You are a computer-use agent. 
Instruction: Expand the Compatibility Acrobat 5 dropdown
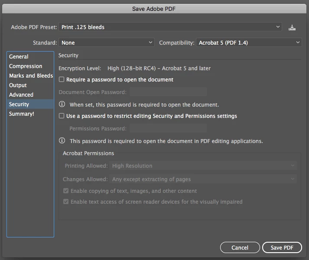click(249, 42)
